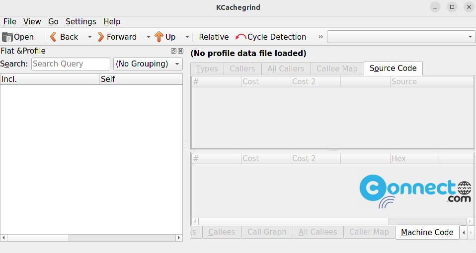Open the Forward history dropdown arrow
The height and width of the screenshot is (253, 476).
coord(149,37)
